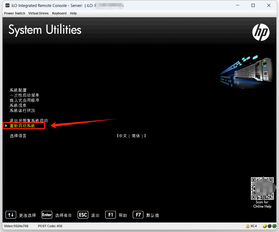
Task: Click the online help QR code
Action: pos(262,188)
